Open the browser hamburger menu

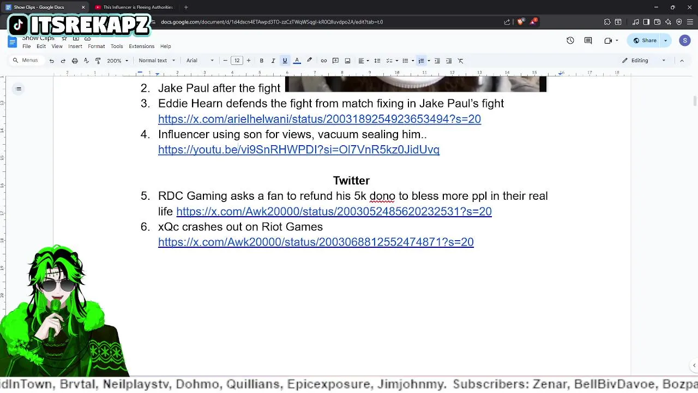[x=690, y=22]
